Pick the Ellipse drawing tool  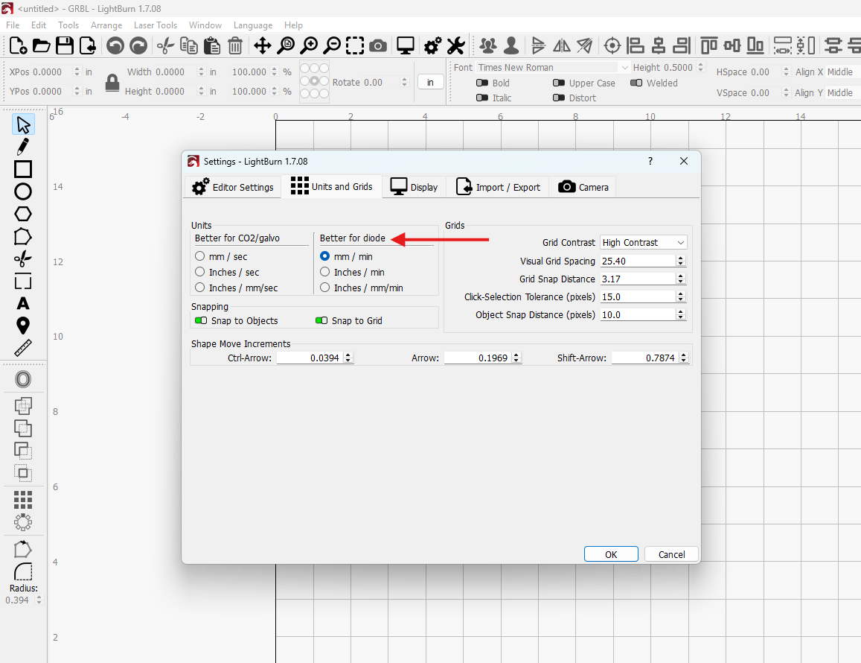click(23, 191)
